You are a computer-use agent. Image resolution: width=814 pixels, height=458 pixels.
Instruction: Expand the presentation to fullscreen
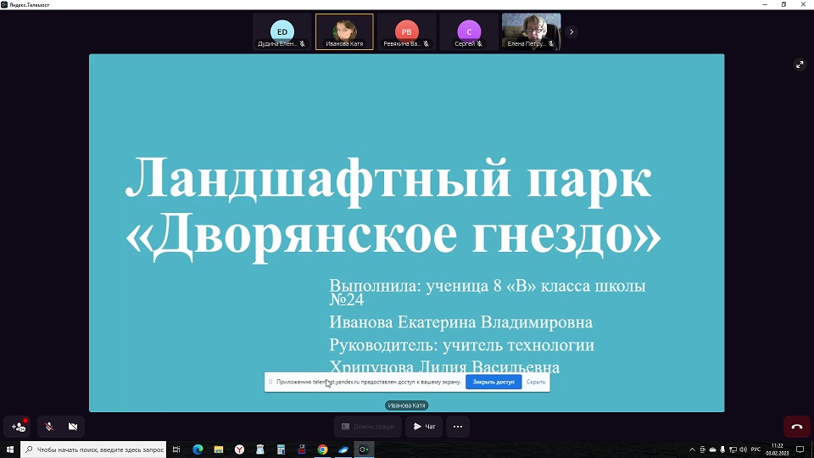[x=799, y=64]
